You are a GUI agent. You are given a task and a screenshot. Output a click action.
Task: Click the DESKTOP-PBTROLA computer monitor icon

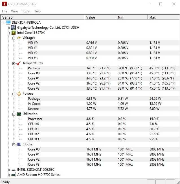(8, 23)
